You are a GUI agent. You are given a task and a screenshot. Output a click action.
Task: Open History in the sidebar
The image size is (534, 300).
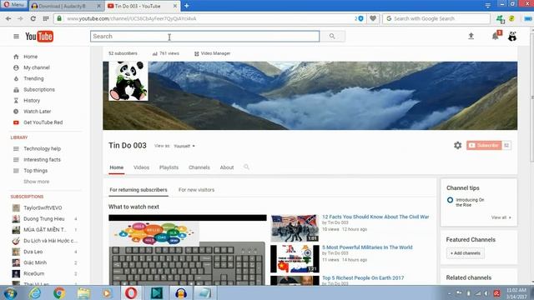coord(32,100)
